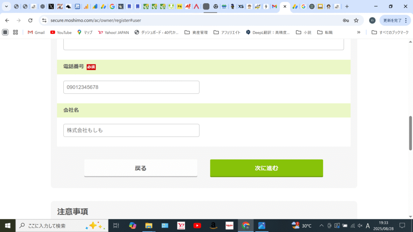Click the scrollbar up arrow
The image size is (413, 232).
410,42
